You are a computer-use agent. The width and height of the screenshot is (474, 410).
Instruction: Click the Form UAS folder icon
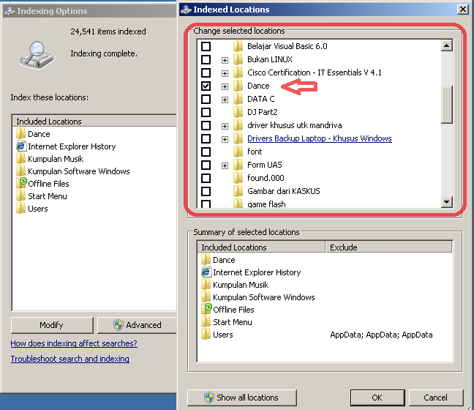coord(238,165)
